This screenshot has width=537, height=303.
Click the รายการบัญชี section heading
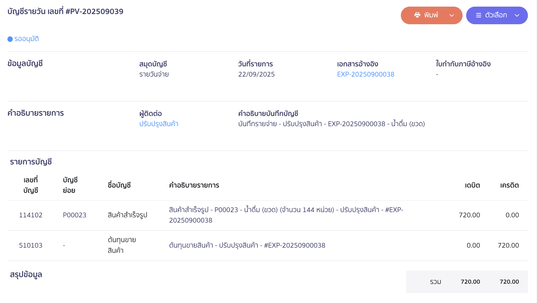pyautogui.click(x=31, y=162)
